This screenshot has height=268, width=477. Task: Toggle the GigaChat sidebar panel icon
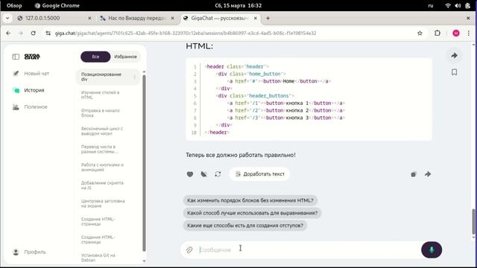16,57
